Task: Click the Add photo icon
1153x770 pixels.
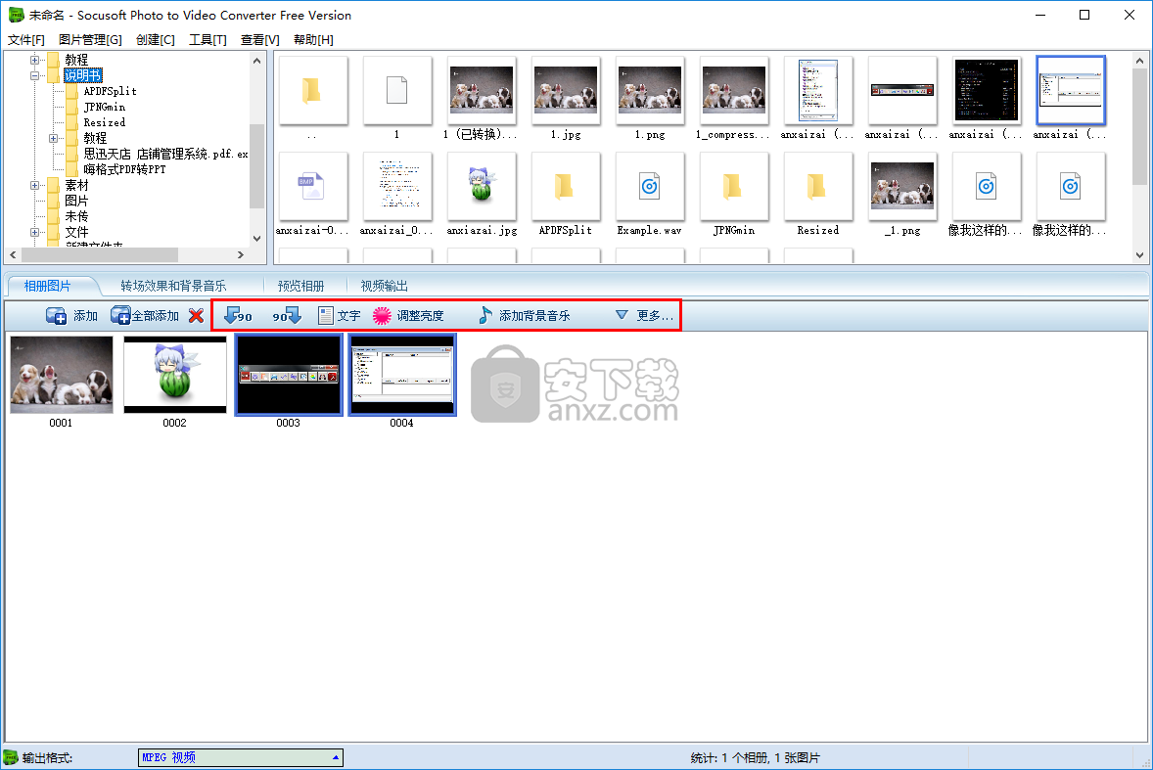Action: (x=58, y=316)
